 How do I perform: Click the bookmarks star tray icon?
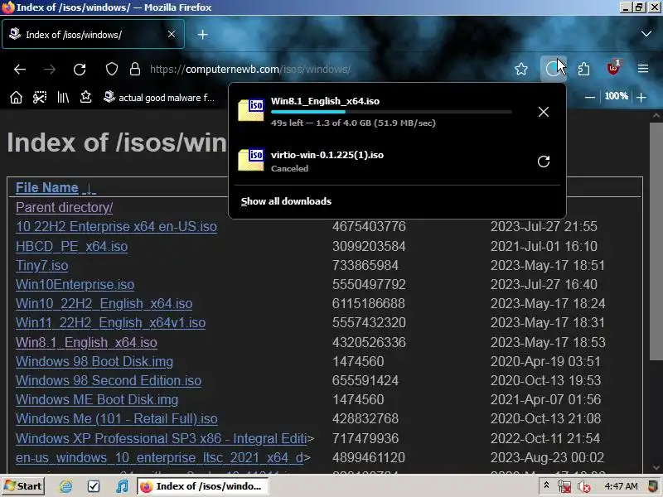(x=86, y=98)
